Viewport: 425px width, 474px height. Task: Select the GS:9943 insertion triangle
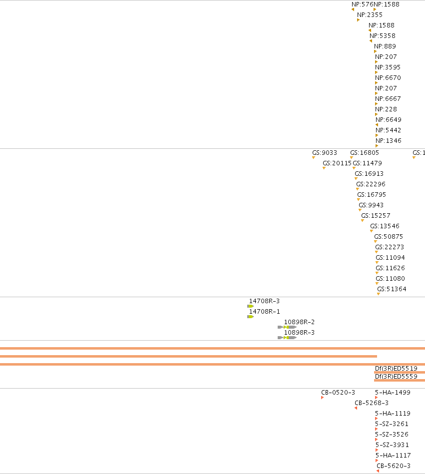click(360, 210)
